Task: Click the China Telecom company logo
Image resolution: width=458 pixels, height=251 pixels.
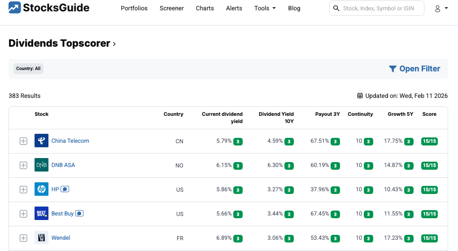Action: click(41, 141)
